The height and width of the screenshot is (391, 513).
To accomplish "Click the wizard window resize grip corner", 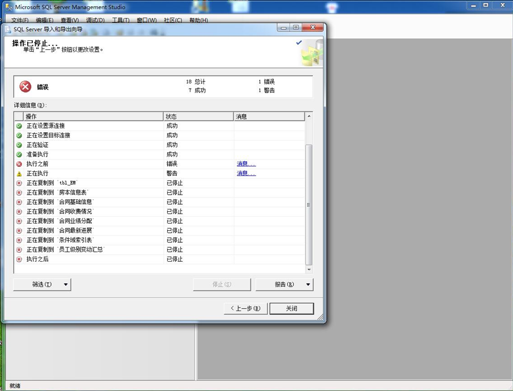I will pyautogui.click(x=320, y=317).
